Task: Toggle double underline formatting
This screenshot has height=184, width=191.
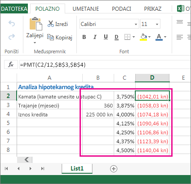Action: (x=116, y=37)
